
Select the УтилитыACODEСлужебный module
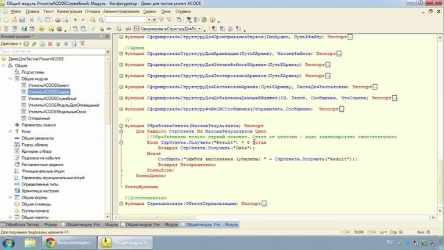pyautogui.click(x=52, y=99)
